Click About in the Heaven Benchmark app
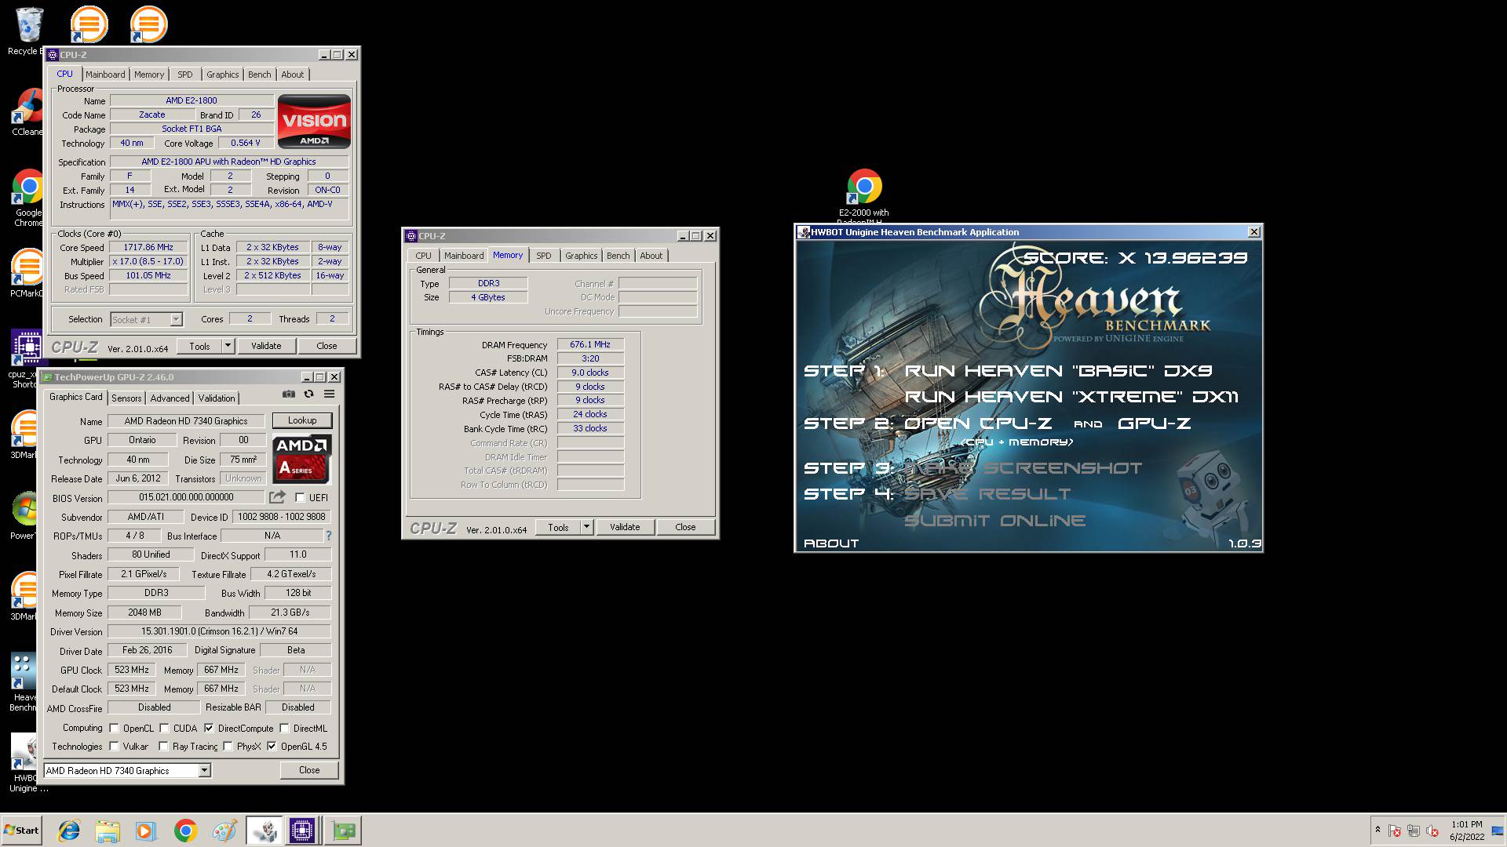Viewport: 1507px width, 847px height. (x=831, y=543)
